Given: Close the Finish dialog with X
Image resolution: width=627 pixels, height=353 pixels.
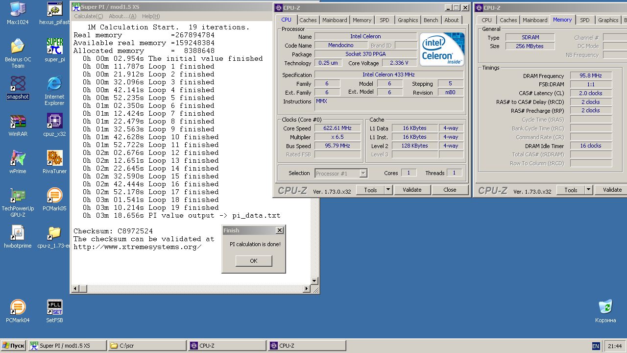Looking at the screenshot, I should (x=279, y=230).
